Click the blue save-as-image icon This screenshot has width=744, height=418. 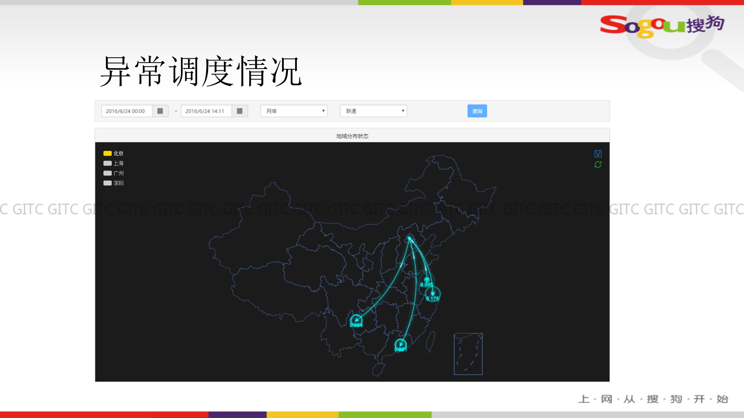[x=598, y=154]
